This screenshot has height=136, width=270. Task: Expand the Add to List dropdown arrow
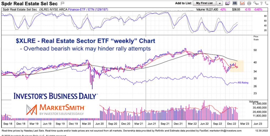click(x=219, y=3)
